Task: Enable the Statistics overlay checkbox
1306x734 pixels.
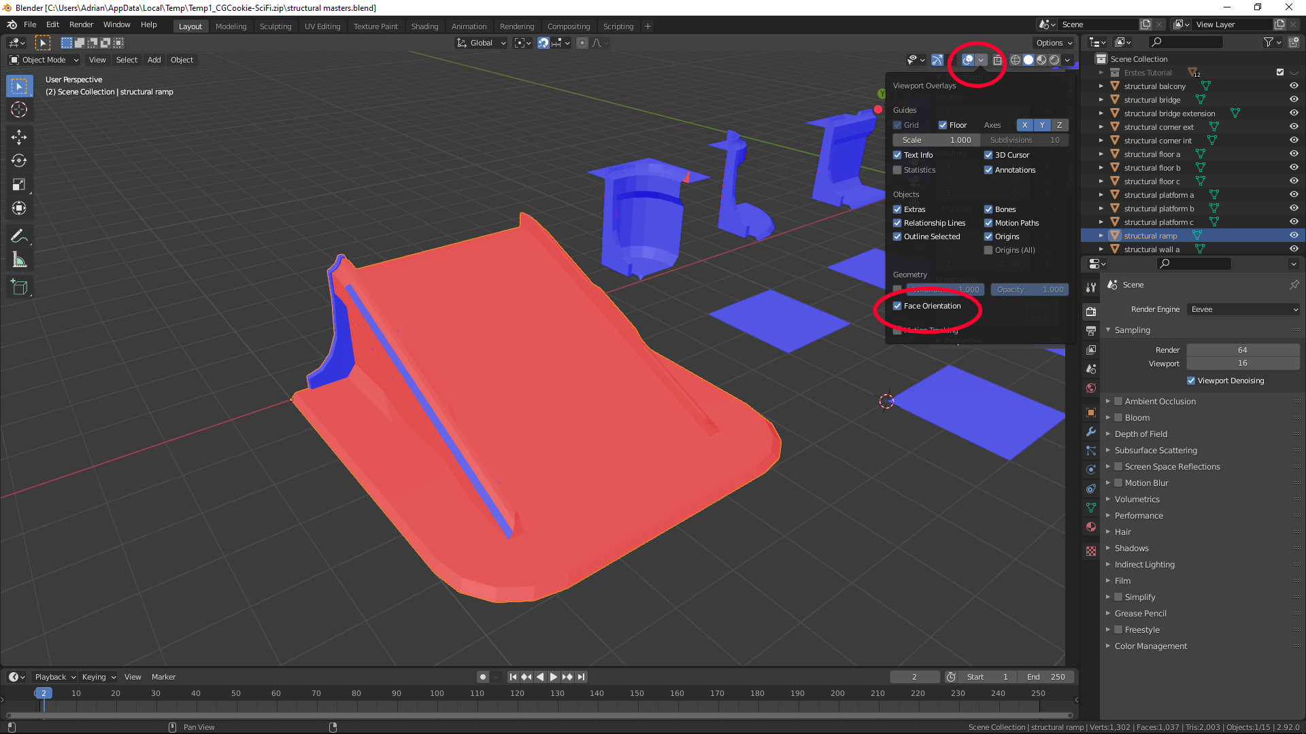Action: point(897,170)
